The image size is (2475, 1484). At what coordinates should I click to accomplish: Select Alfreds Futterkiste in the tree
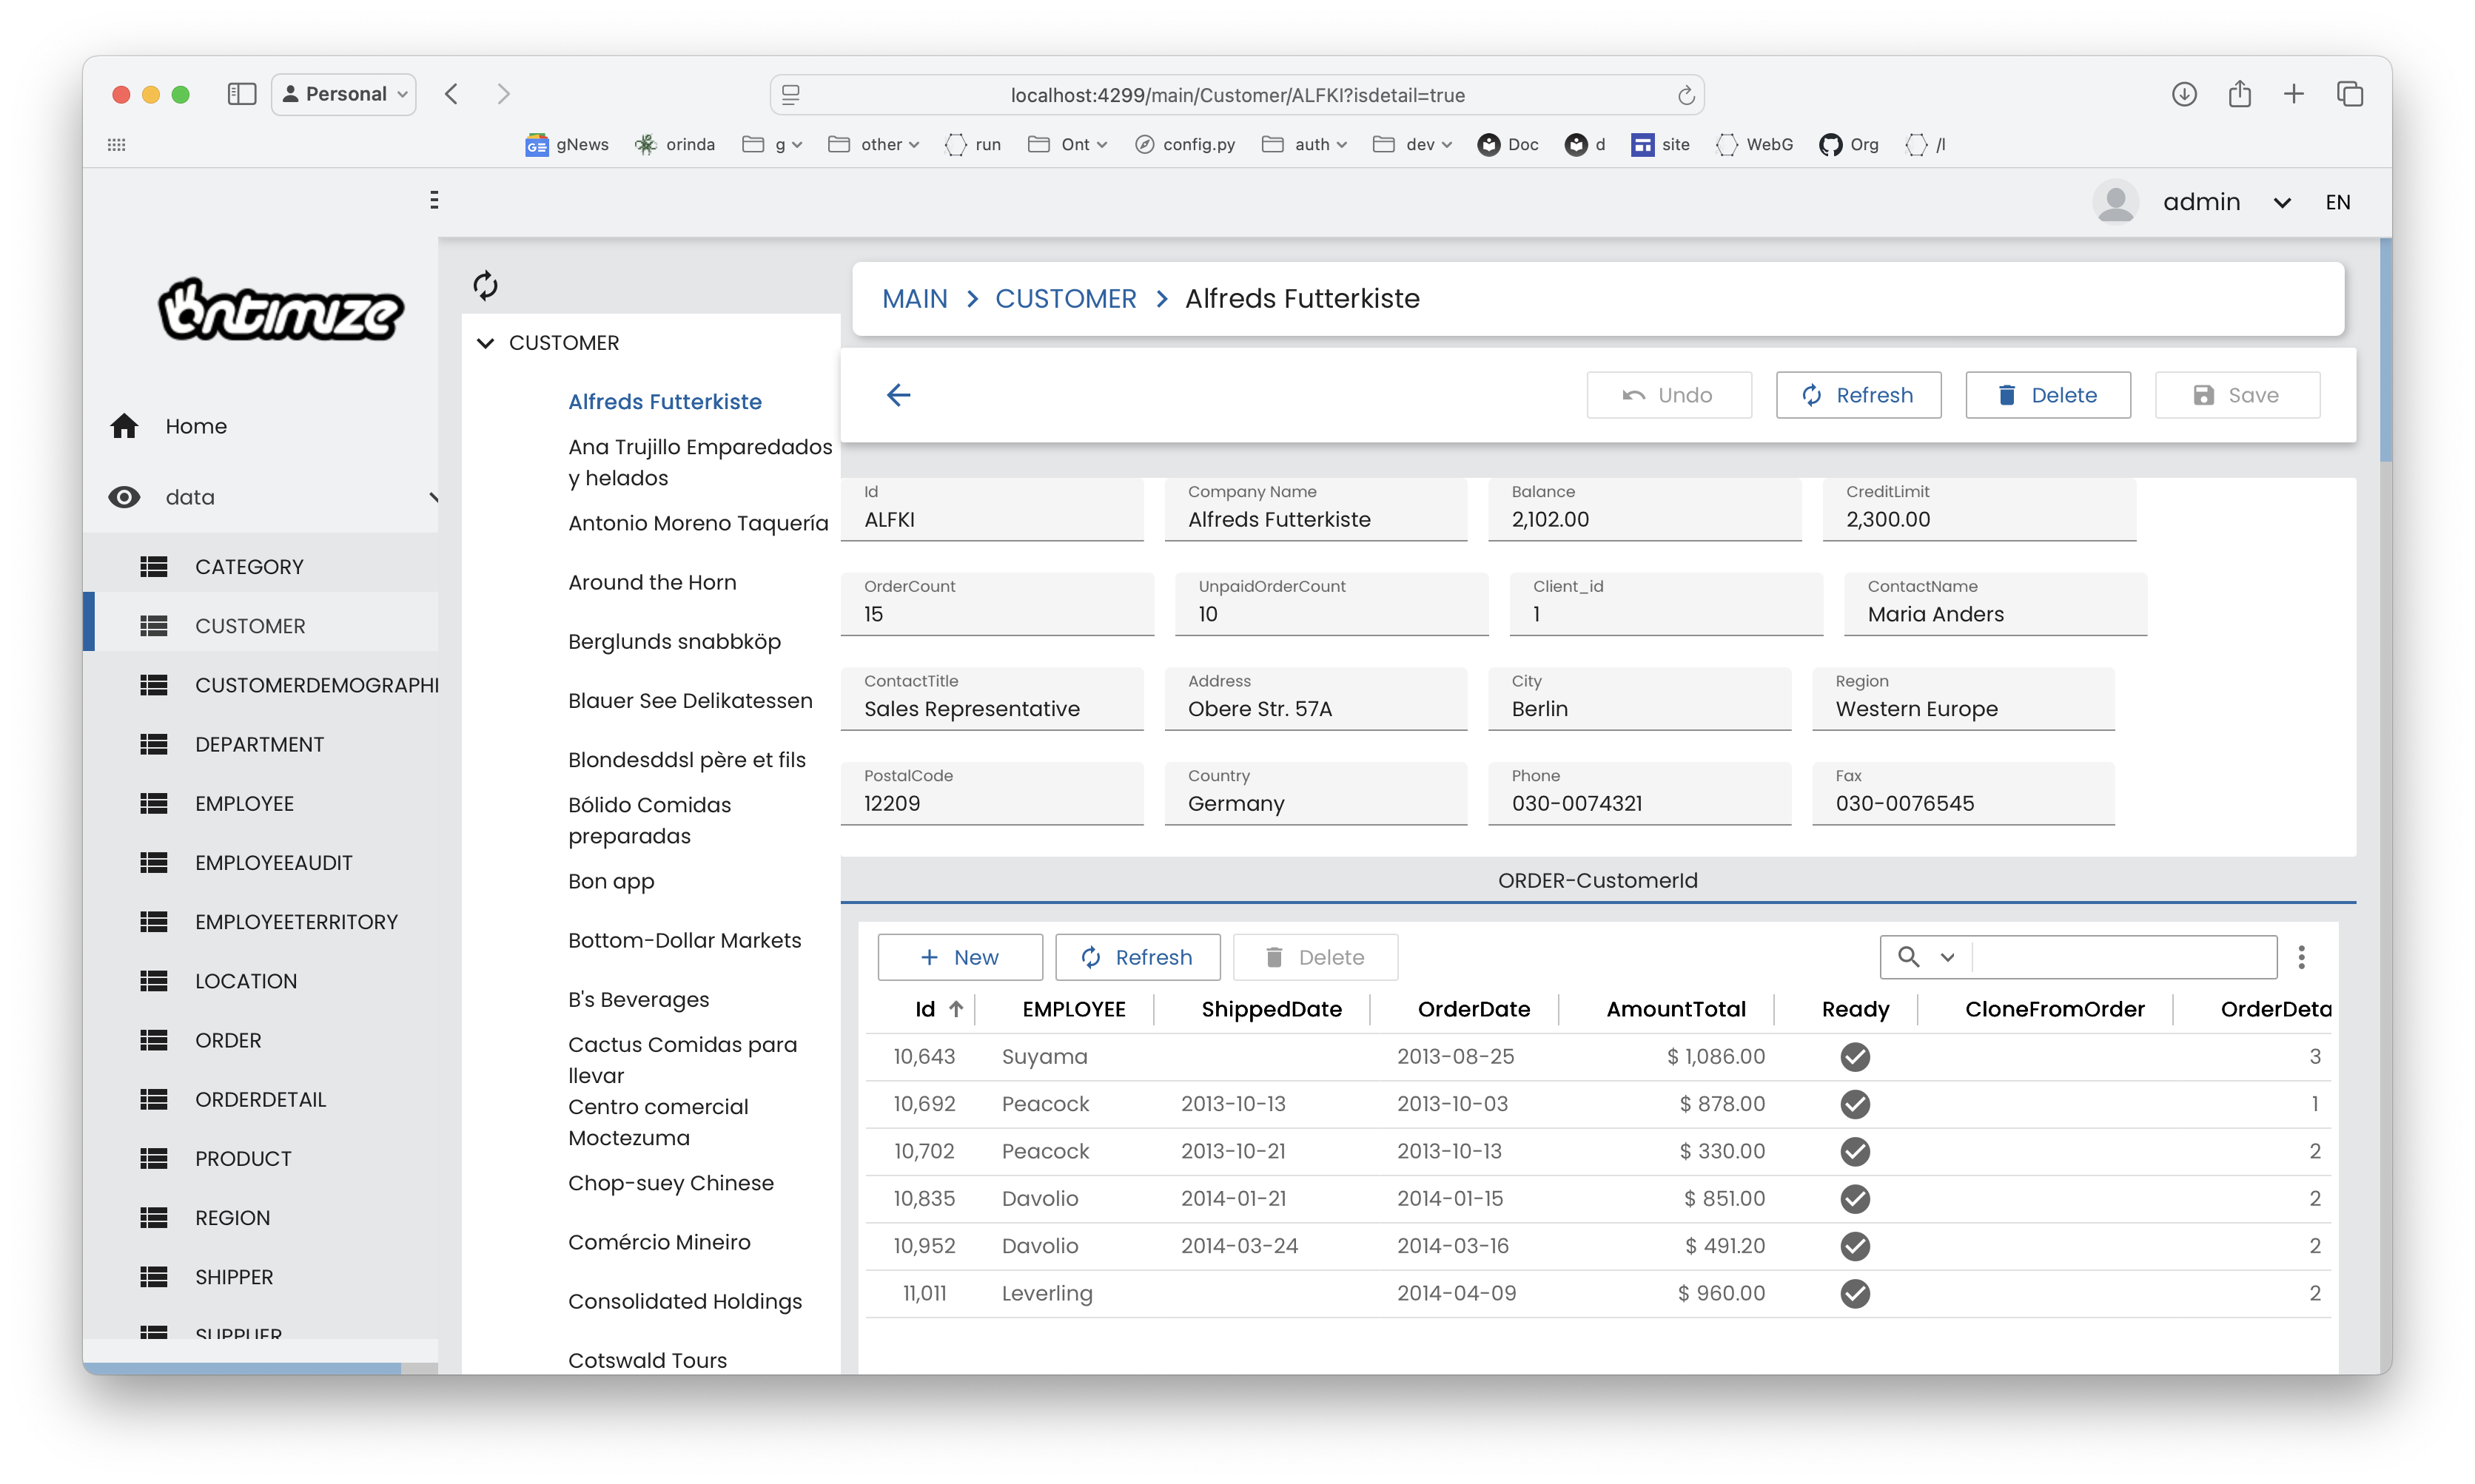[x=665, y=402]
